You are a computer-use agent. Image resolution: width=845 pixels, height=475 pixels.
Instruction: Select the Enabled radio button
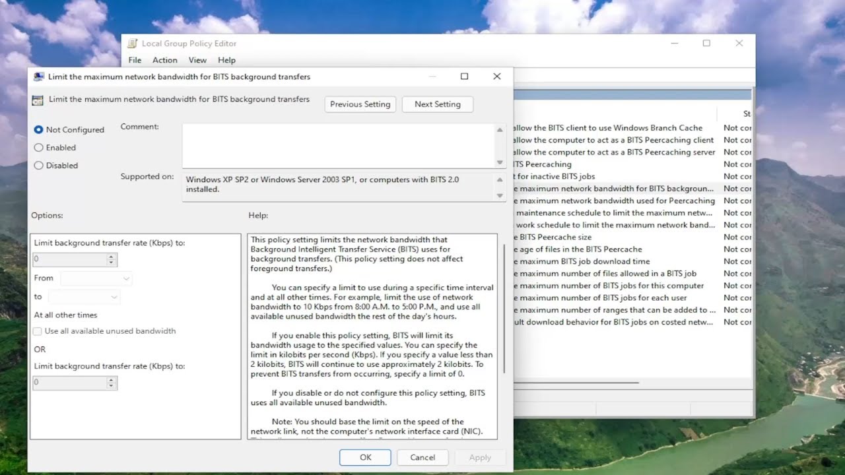pos(38,148)
